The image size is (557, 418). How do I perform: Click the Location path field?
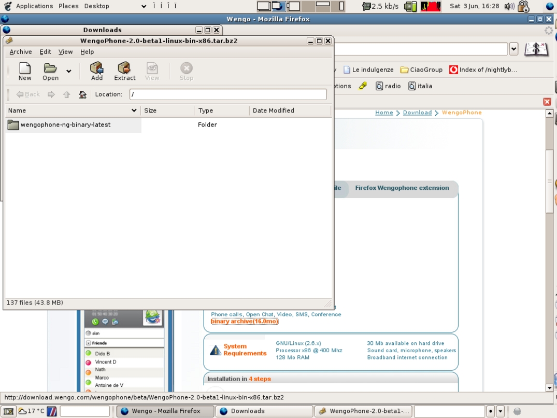228,94
